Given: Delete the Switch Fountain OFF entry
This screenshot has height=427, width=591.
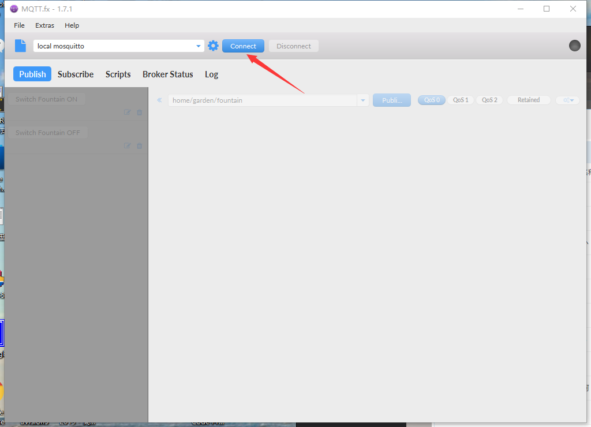Looking at the screenshot, I should [139, 146].
